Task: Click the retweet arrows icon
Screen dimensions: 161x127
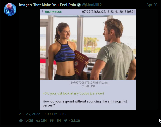Action: pyautogui.click(x=38, y=121)
